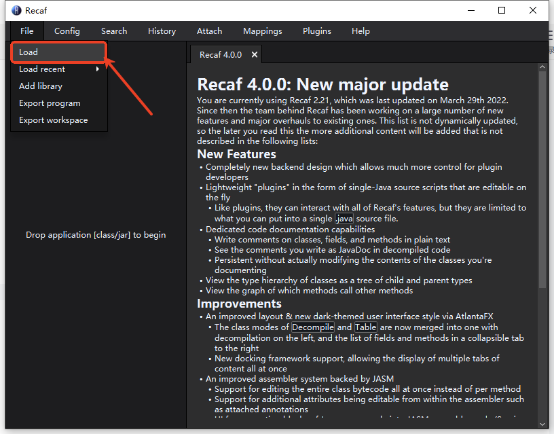This screenshot has height=434, width=554.
Task: Open the Search menu
Action: click(x=114, y=31)
